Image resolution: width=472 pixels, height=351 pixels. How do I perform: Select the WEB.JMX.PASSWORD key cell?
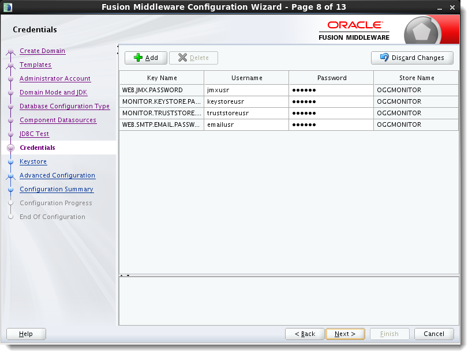(x=162, y=90)
